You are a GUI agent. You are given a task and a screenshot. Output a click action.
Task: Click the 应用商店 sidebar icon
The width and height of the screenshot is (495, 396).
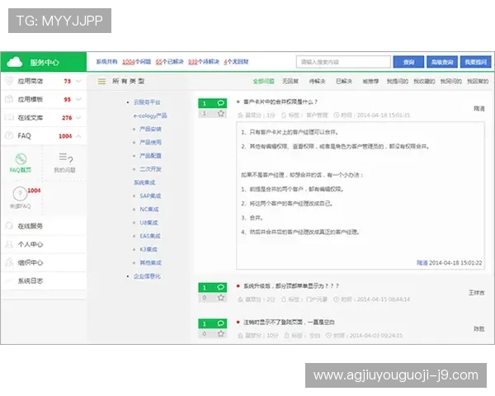9,81
